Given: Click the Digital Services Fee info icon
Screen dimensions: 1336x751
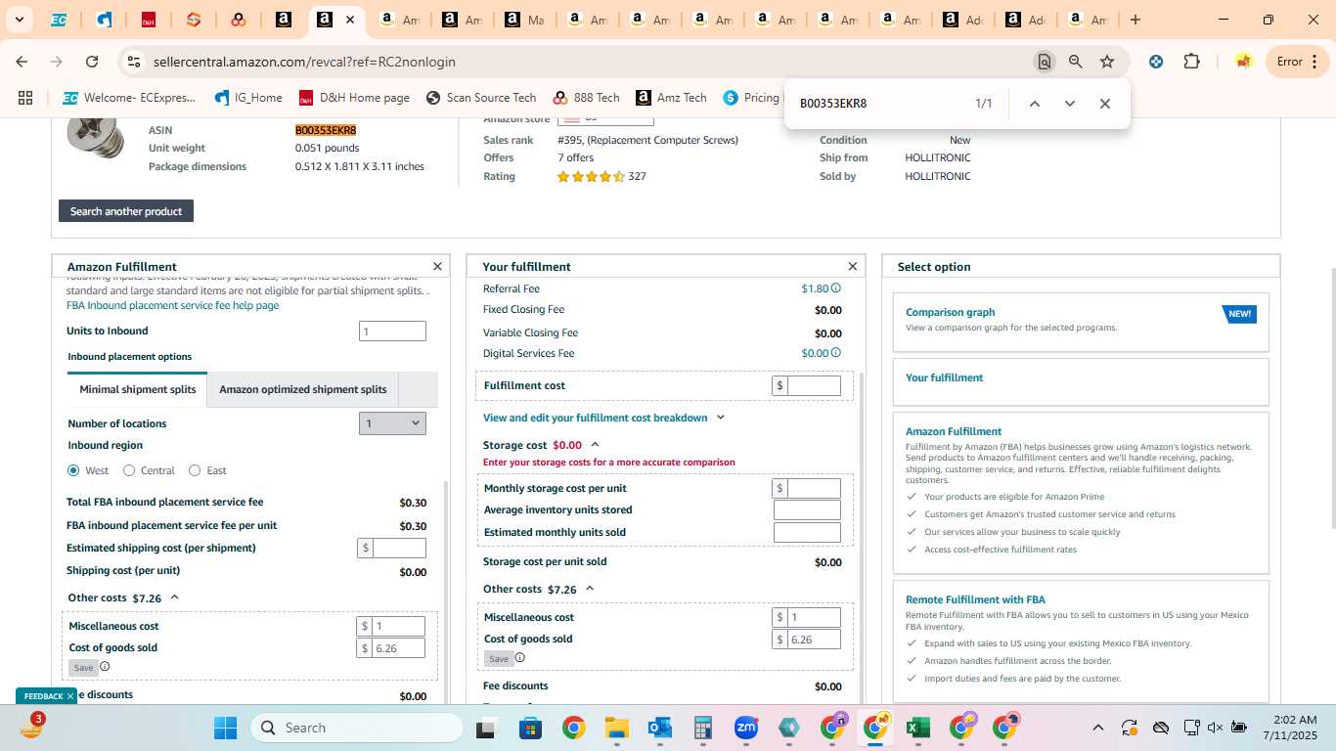Looking at the screenshot, I should 835,353.
